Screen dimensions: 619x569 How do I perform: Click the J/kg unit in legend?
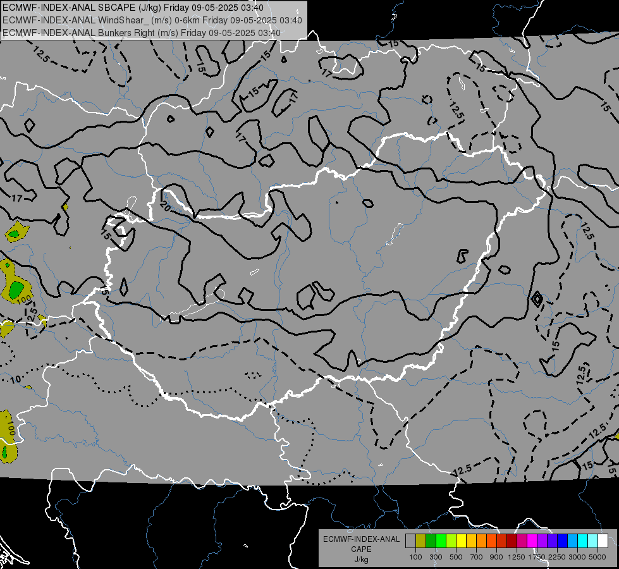(x=361, y=560)
